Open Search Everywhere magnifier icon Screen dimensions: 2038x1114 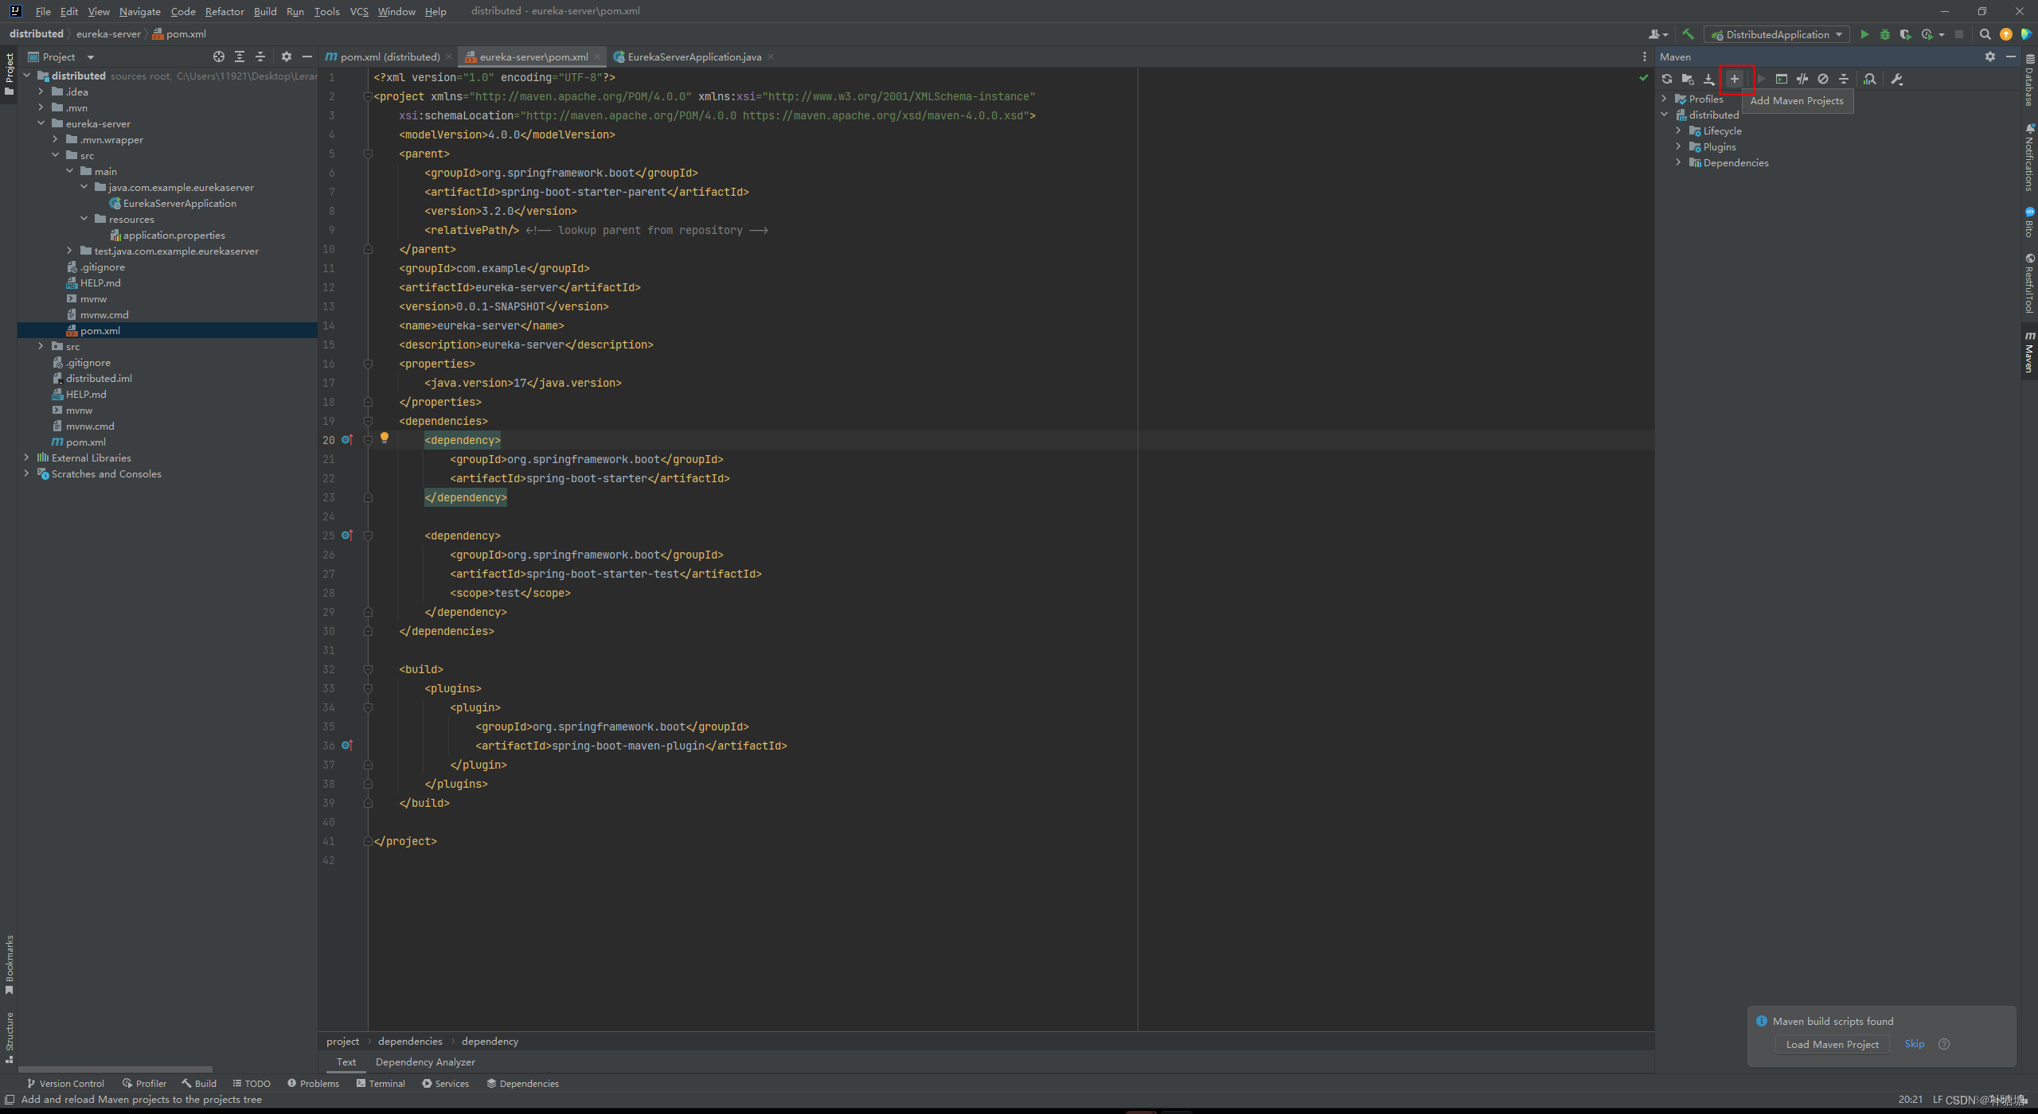pyautogui.click(x=1985, y=34)
